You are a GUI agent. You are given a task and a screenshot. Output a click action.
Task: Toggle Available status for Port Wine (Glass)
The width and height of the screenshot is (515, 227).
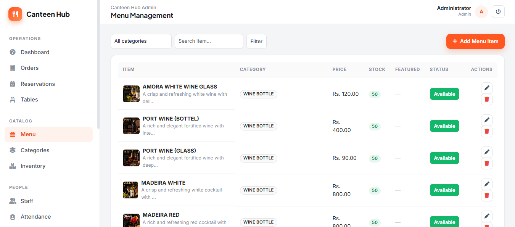444,158
